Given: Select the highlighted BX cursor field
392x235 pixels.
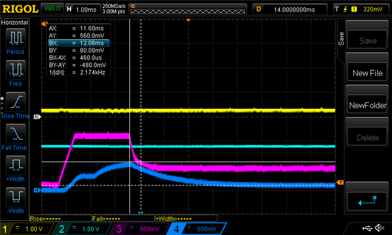Looking at the screenshot, I should point(78,43).
